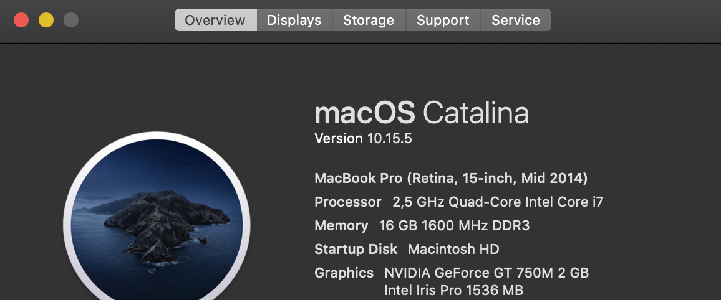
Task: Click the disabled gray zoom button
Action: click(x=71, y=20)
